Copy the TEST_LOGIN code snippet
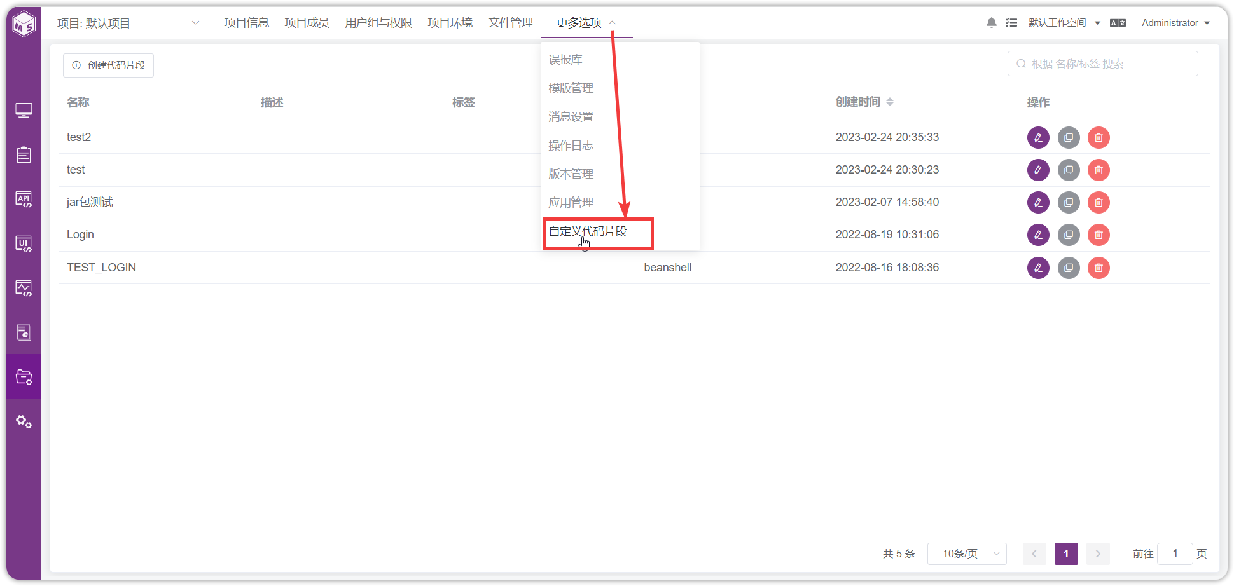 1069,268
